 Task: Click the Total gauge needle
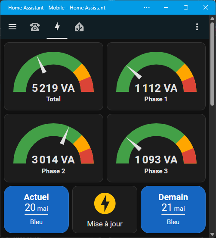(41, 65)
